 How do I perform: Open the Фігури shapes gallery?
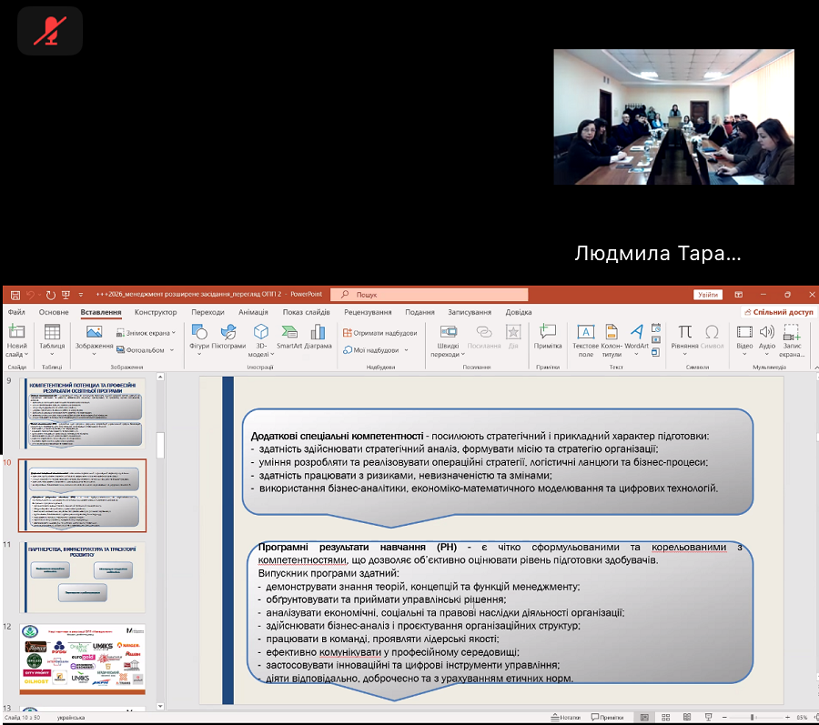click(198, 337)
